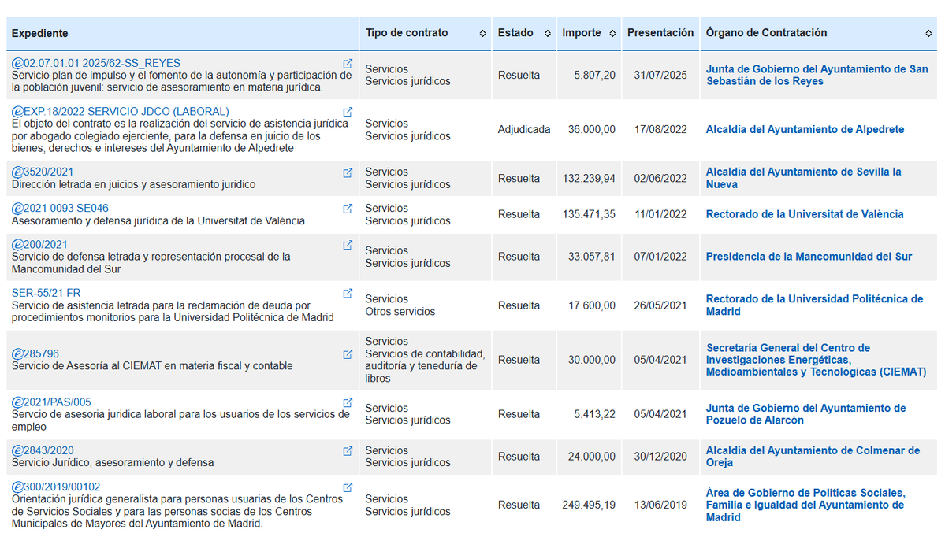
Task: Select the amount 249.495,19
Action: (x=589, y=505)
